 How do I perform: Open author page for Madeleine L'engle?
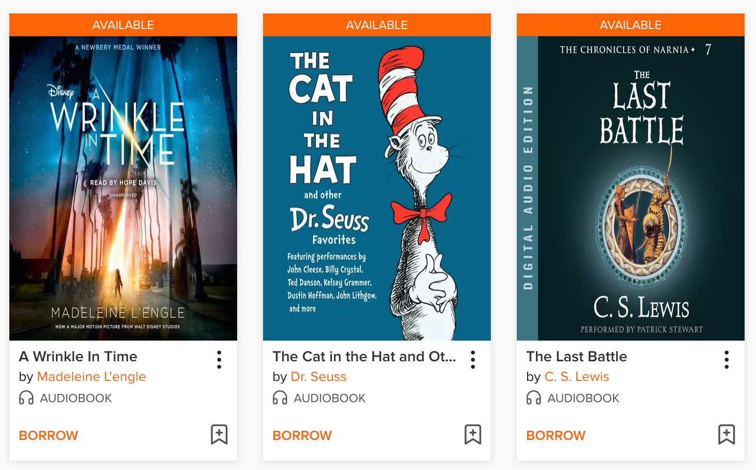91,377
